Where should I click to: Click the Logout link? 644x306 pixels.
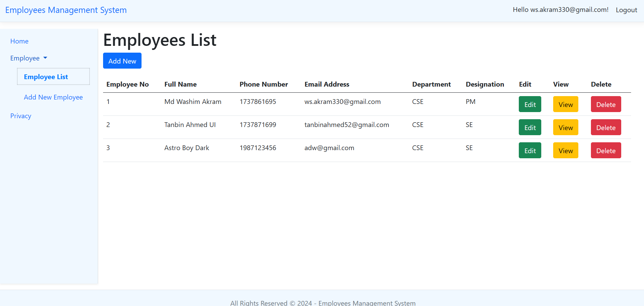[x=626, y=10]
